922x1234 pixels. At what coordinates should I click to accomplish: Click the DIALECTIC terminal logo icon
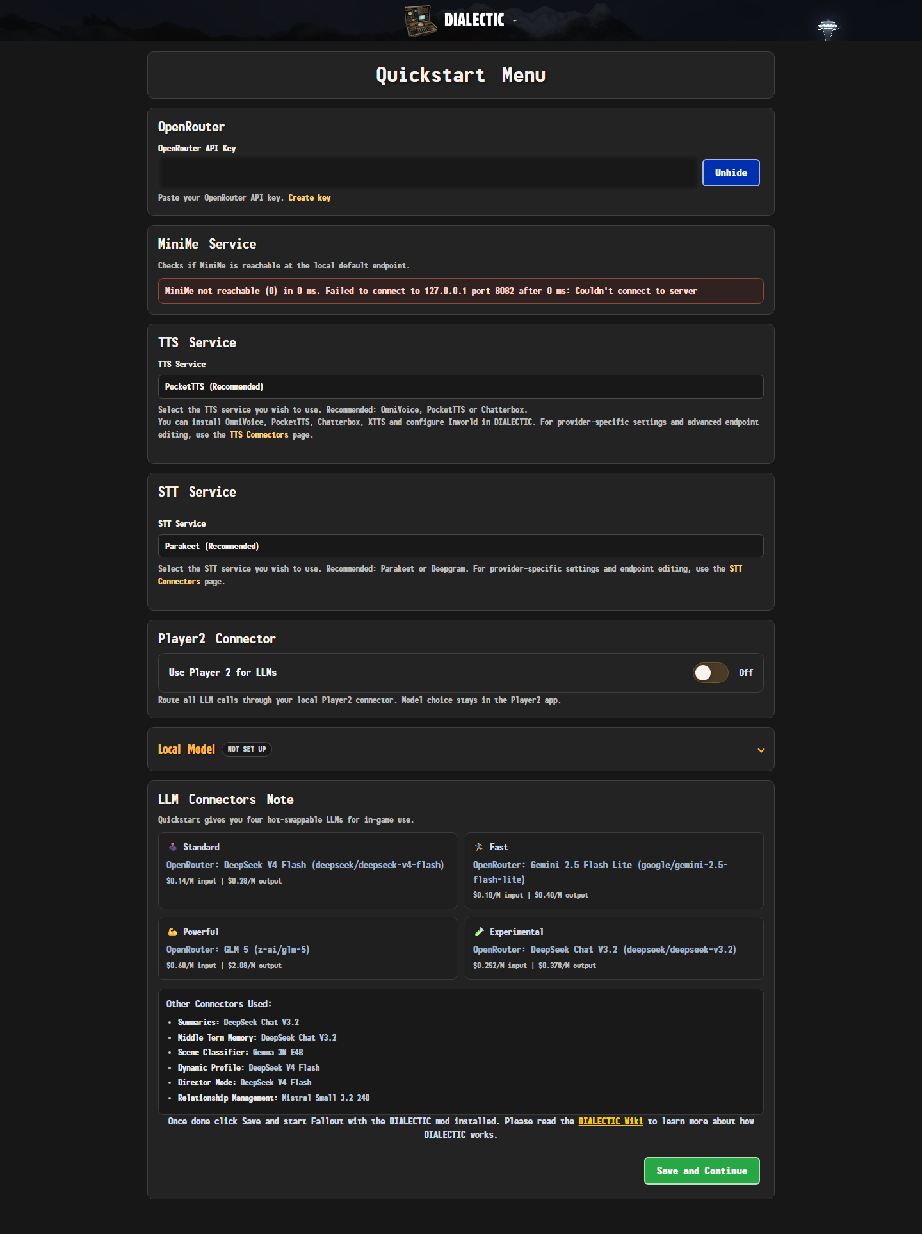tap(421, 21)
